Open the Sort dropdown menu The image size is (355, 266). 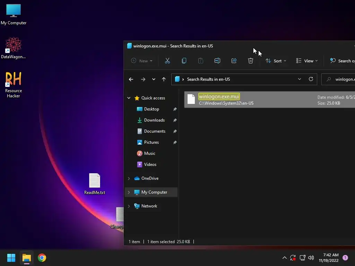(276, 61)
